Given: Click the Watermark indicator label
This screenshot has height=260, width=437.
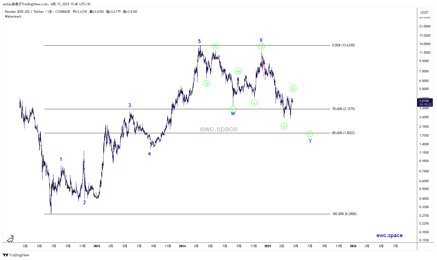Looking at the screenshot, I should click(x=13, y=16).
